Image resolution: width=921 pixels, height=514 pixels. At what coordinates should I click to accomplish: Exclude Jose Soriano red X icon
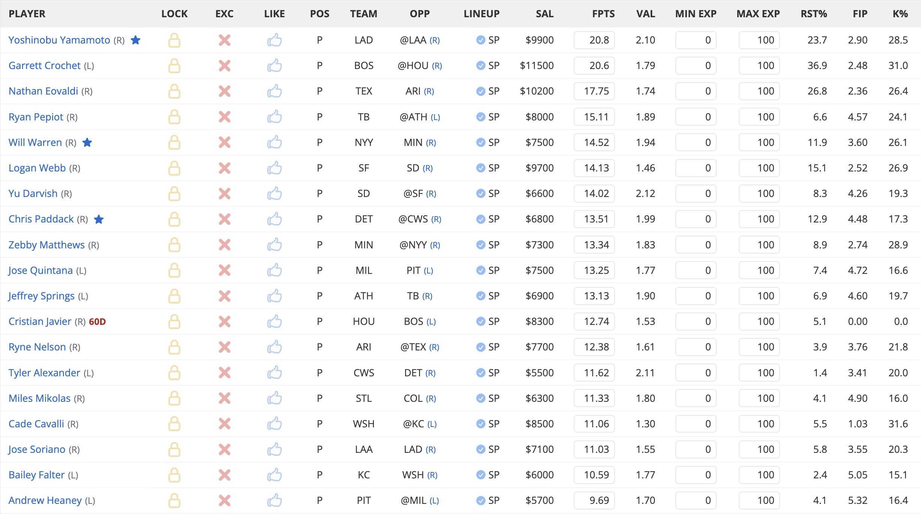(x=225, y=449)
